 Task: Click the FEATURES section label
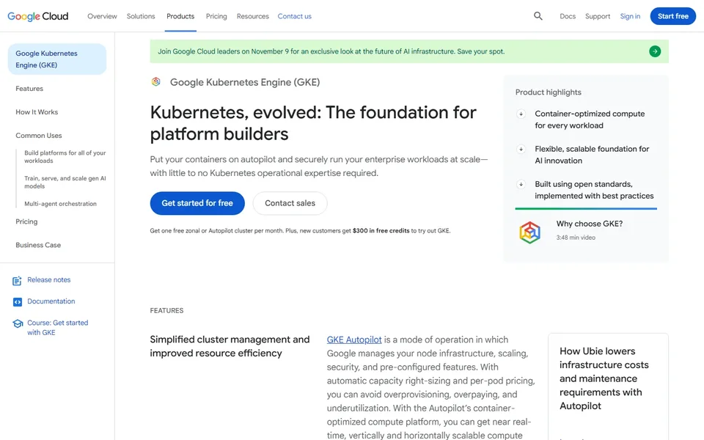[x=166, y=311]
